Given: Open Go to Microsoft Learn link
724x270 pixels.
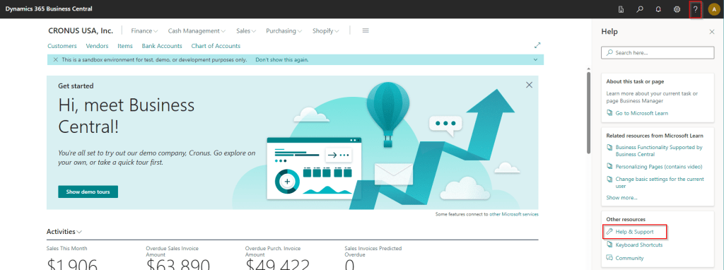Looking at the screenshot, I should (641, 113).
